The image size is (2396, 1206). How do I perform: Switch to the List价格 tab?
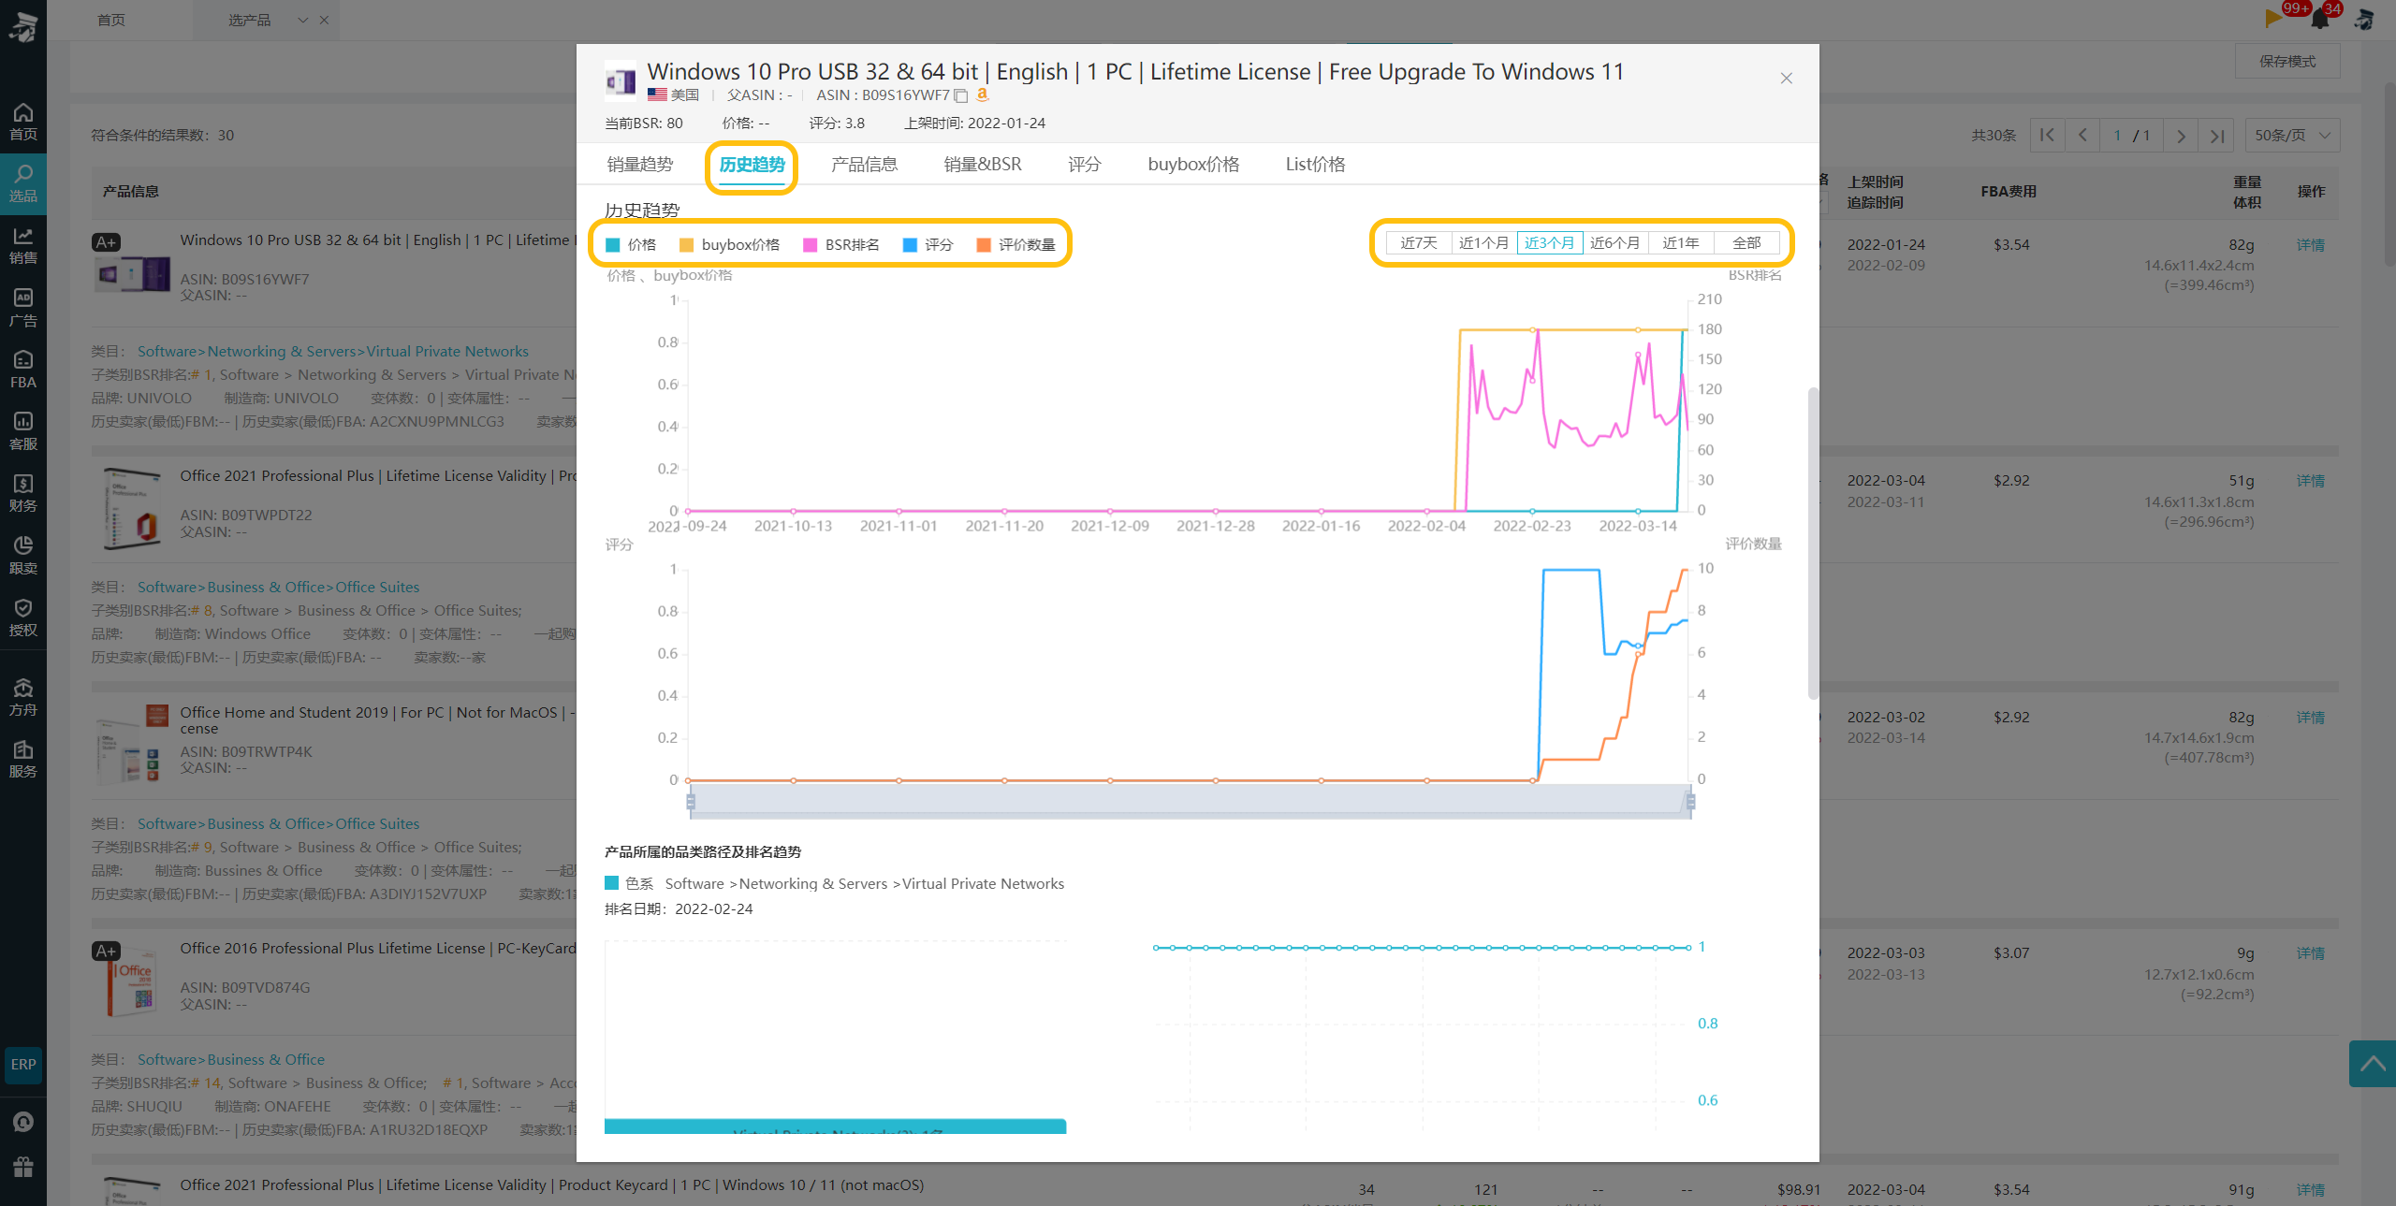(x=1315, y=165)
